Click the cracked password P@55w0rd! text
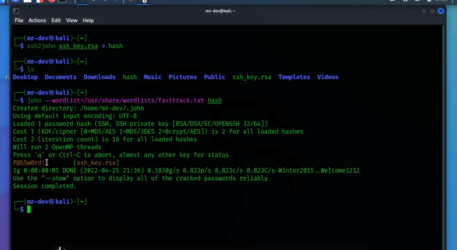 (29, 163)
